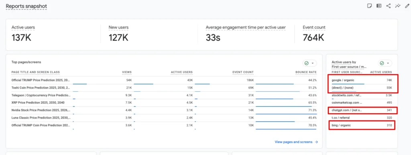Click the share report icon
This screenshot has height=155, width=411.
389,6
